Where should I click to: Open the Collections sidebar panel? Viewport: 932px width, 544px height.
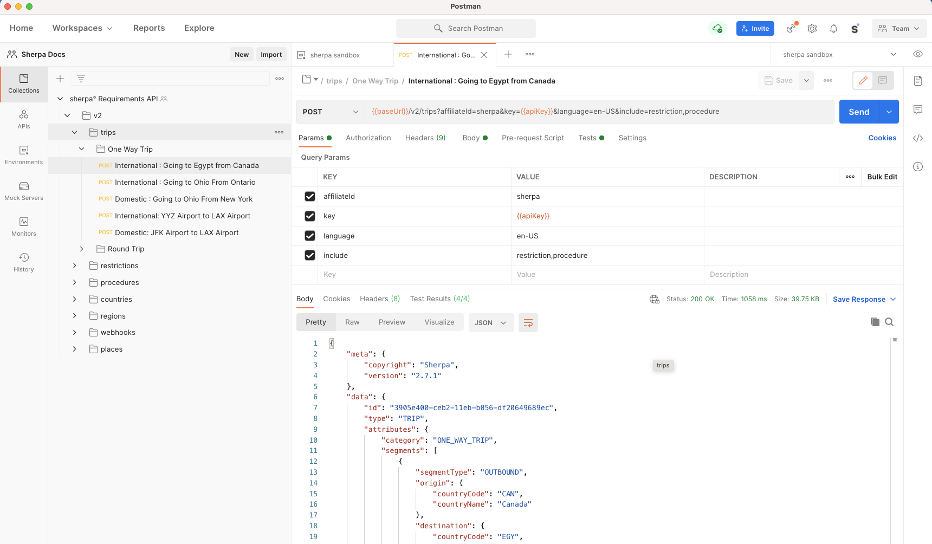[x=24, y=84]
